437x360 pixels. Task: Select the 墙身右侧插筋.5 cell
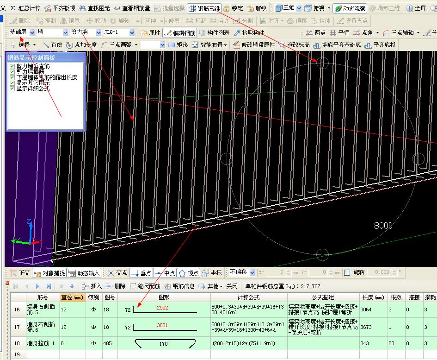pyautogui.click(x=43, y=309)
